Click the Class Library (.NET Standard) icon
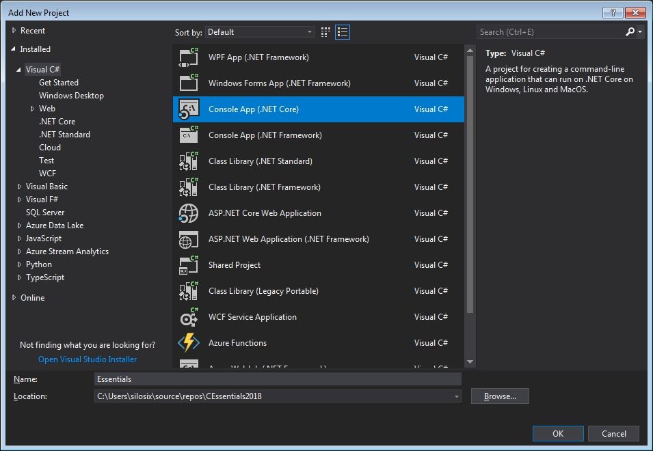Screen dimensions: 653x451 (188, 161)
